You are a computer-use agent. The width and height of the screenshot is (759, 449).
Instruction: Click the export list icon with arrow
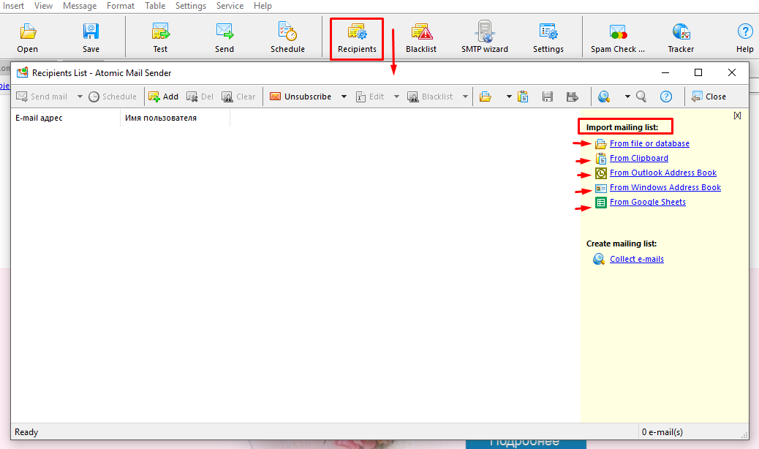(x=572, y=97)
